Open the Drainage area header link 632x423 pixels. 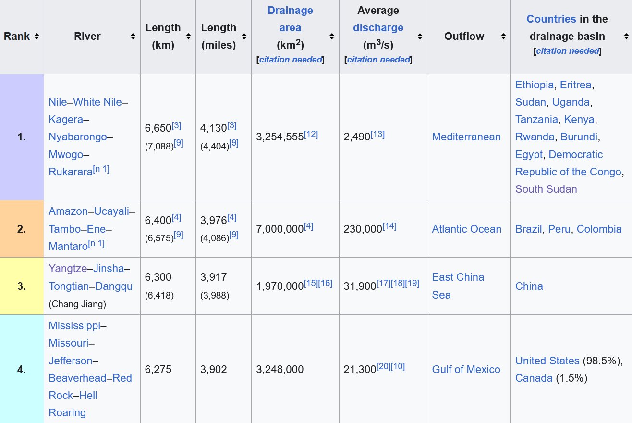[290, 19]
